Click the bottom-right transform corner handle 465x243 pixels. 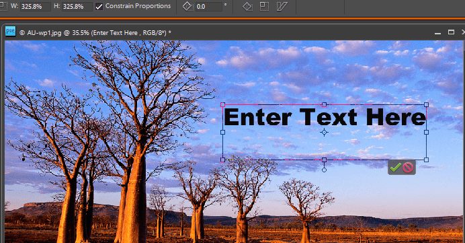(x=426, y=160)
